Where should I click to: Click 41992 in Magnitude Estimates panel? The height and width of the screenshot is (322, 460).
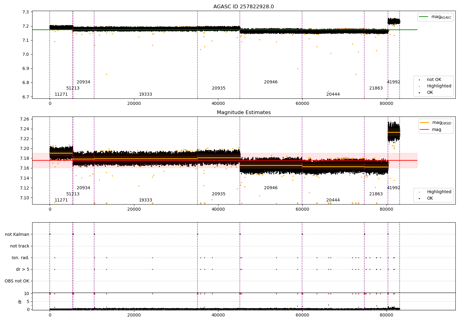tap(393, 188)
